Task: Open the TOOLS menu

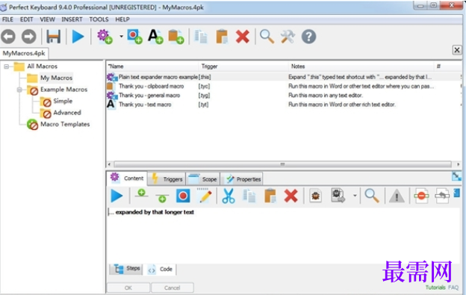Action: click(99, 19)
